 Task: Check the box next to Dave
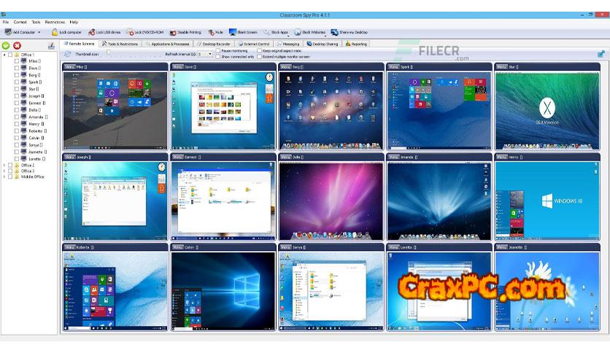coord(17,68)
